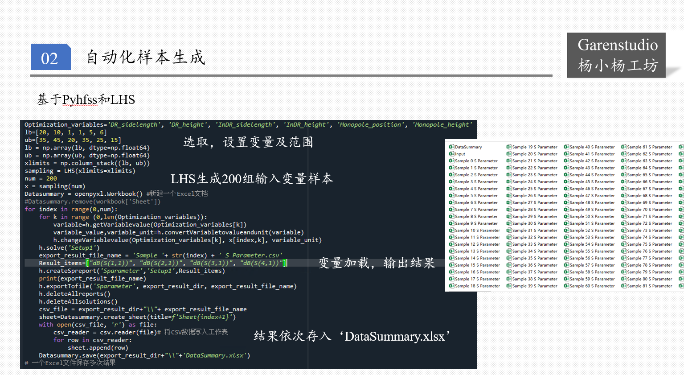Select the icon for Sample 18 S Parameter
Viewport: 684px width, 375px height.
[x=451, y=286]
